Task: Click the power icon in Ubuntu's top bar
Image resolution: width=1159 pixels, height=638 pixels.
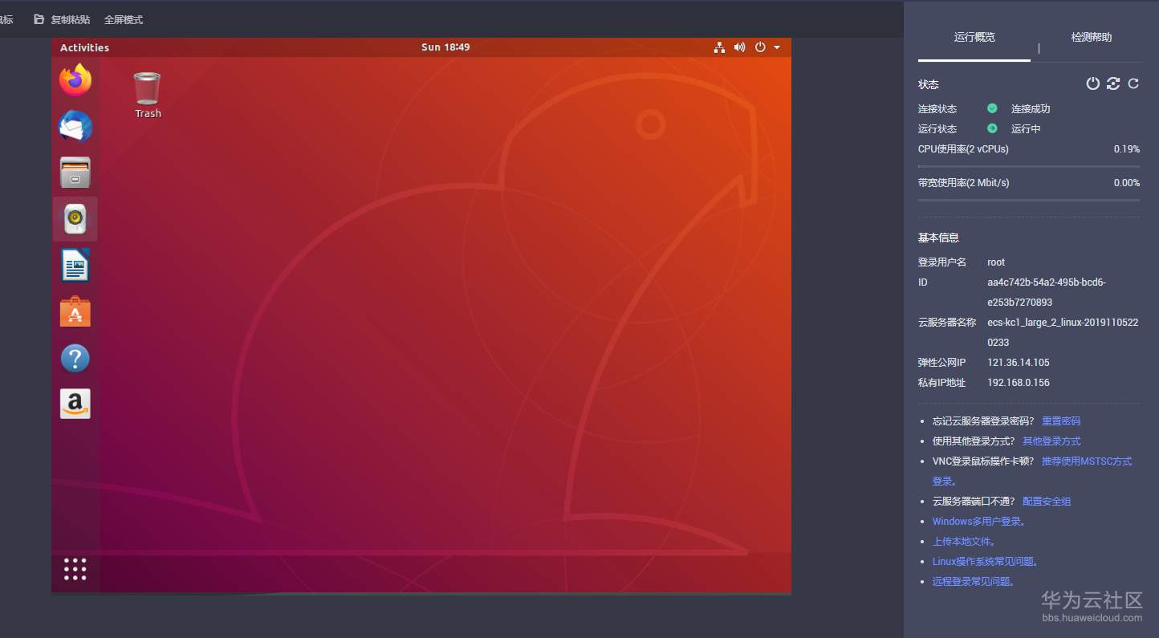Action: pos(760,47)
